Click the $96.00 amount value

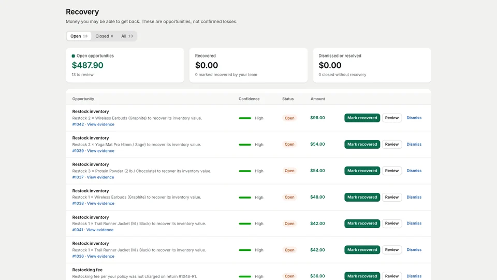coord(317,118)
